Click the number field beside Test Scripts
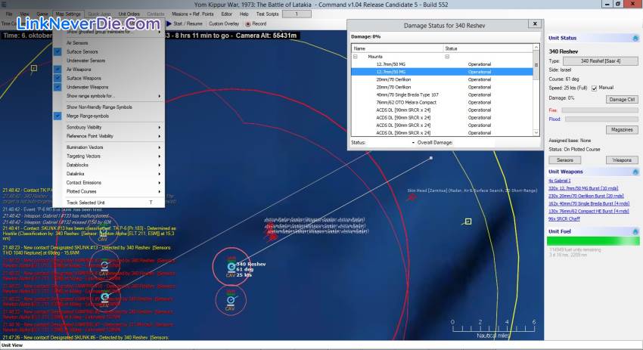 coord(297,14)
